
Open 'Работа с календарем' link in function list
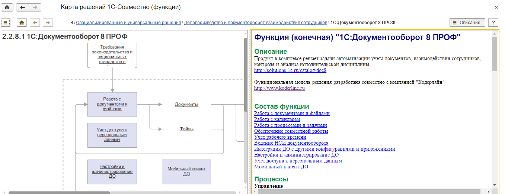[277, 119]
